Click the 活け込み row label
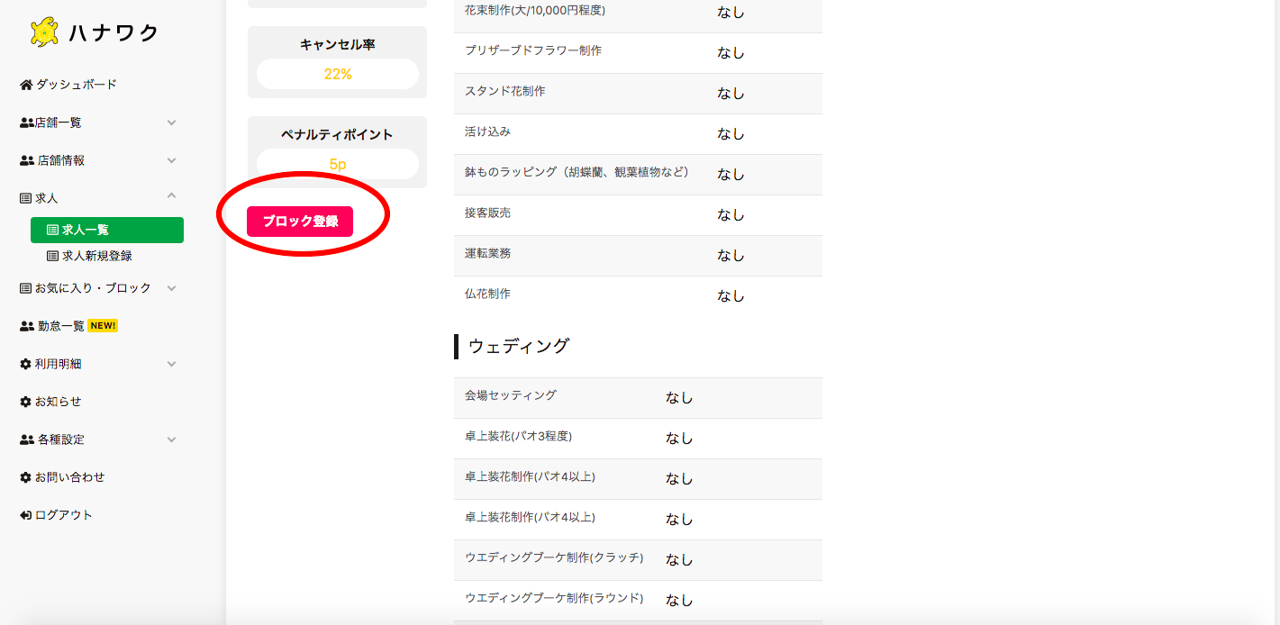The width and height of the screenshot is (1280, 625). 487,132
